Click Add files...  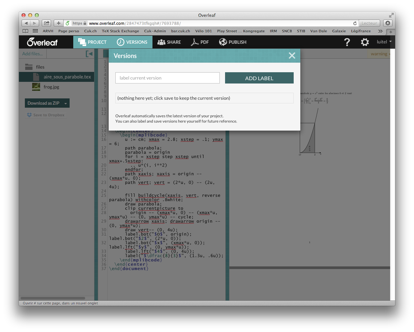pyautogui.click(x=32, y=54)
